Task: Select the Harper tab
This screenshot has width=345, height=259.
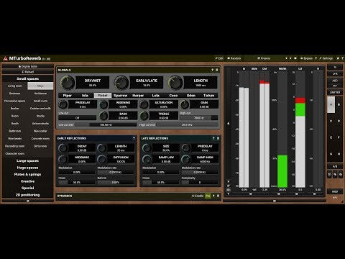Action: [x=138, y=96]
